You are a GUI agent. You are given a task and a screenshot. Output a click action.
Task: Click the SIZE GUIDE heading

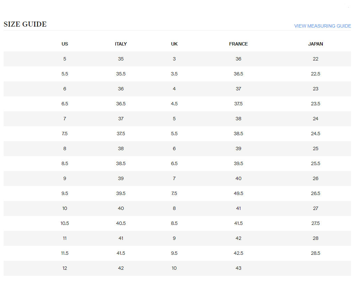click(25, 24)
